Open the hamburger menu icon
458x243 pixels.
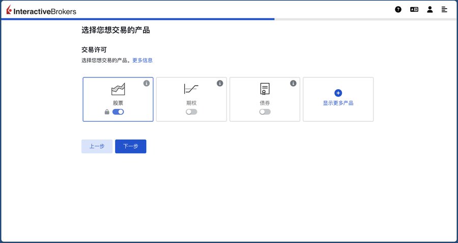point(444,10)
